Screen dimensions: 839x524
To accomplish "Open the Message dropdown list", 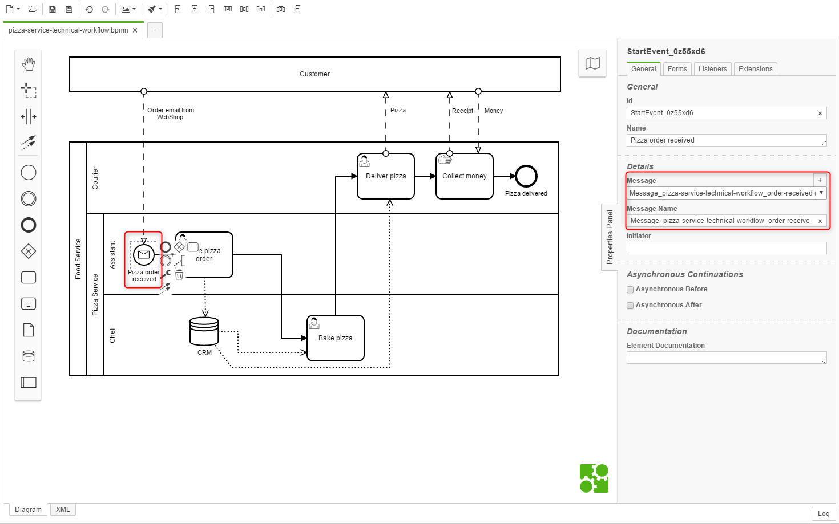I will click(821, 193).
